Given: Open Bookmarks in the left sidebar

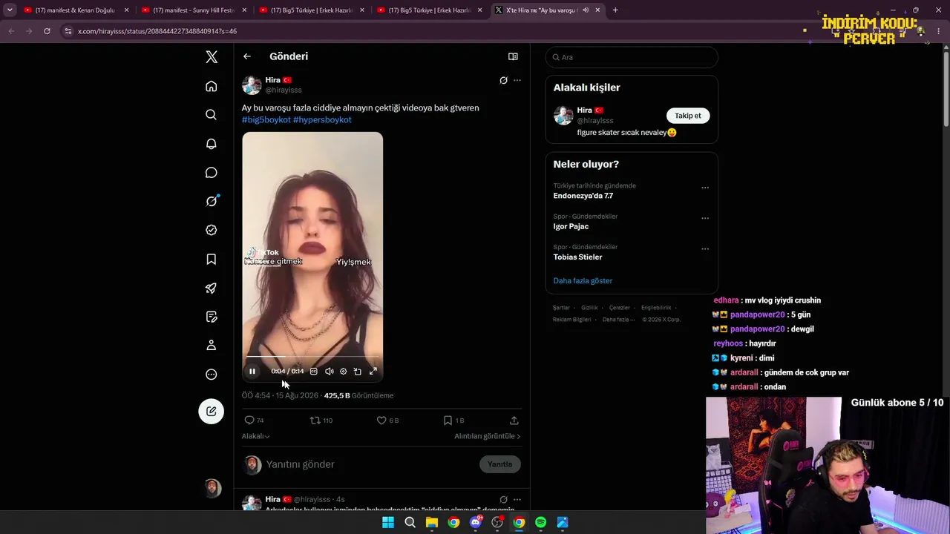Looking at the screenshot, I should tap(212, 259).
